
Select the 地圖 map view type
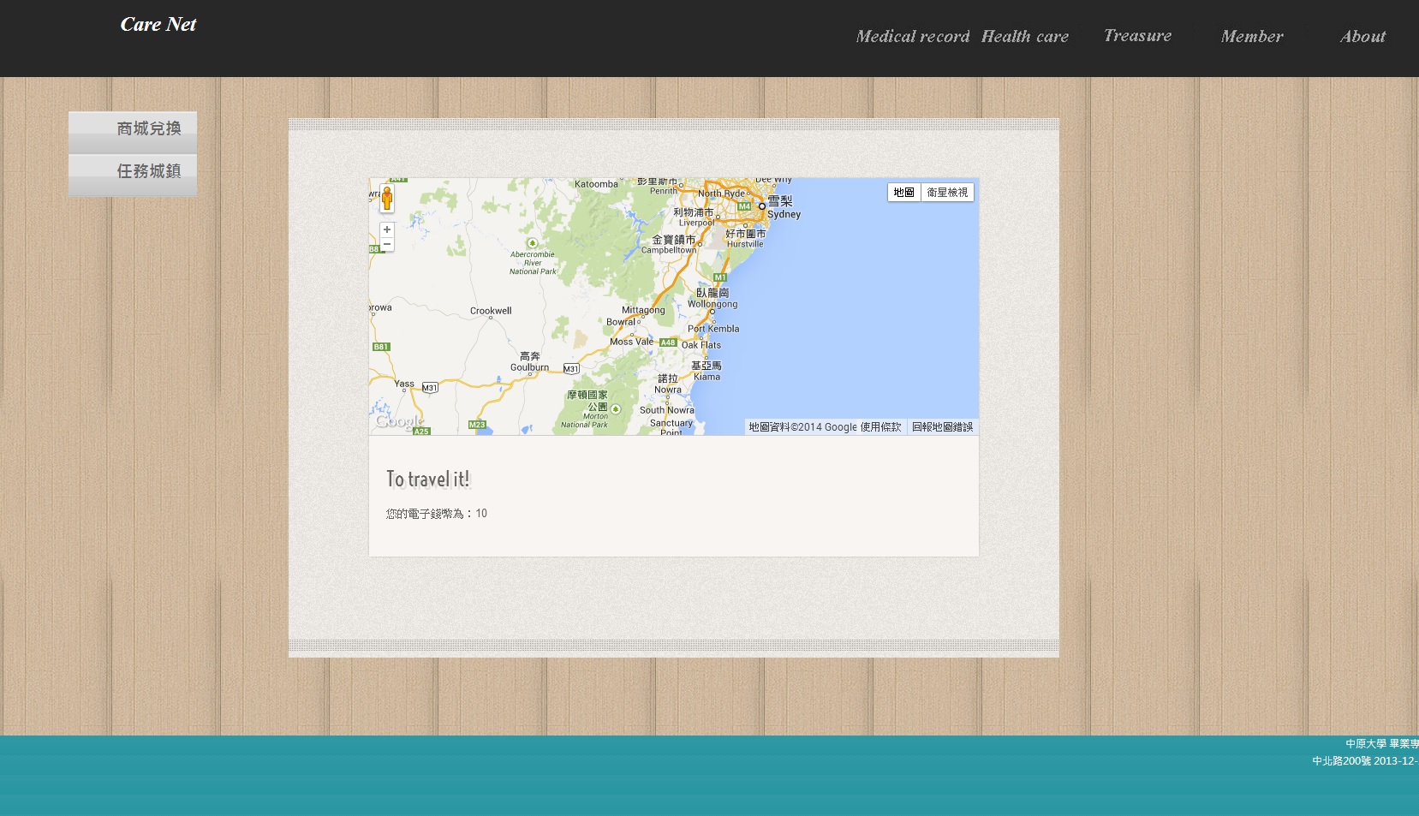[x=903, y=193]
